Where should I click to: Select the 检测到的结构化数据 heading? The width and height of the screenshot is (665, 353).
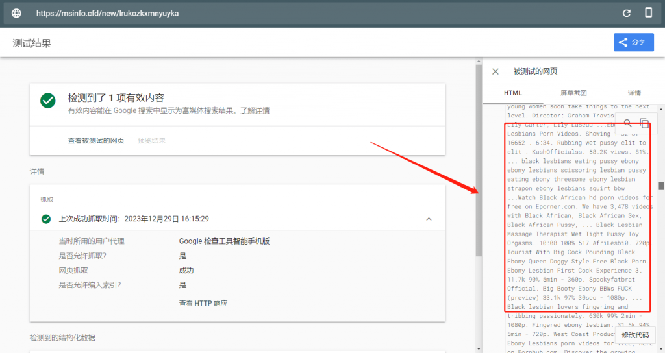(62, 337)
